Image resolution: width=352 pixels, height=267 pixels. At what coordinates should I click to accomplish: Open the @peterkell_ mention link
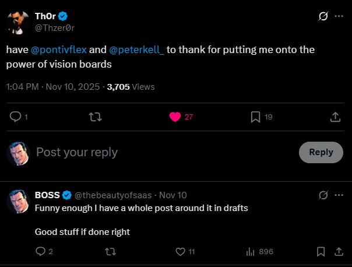pos(136,50)
